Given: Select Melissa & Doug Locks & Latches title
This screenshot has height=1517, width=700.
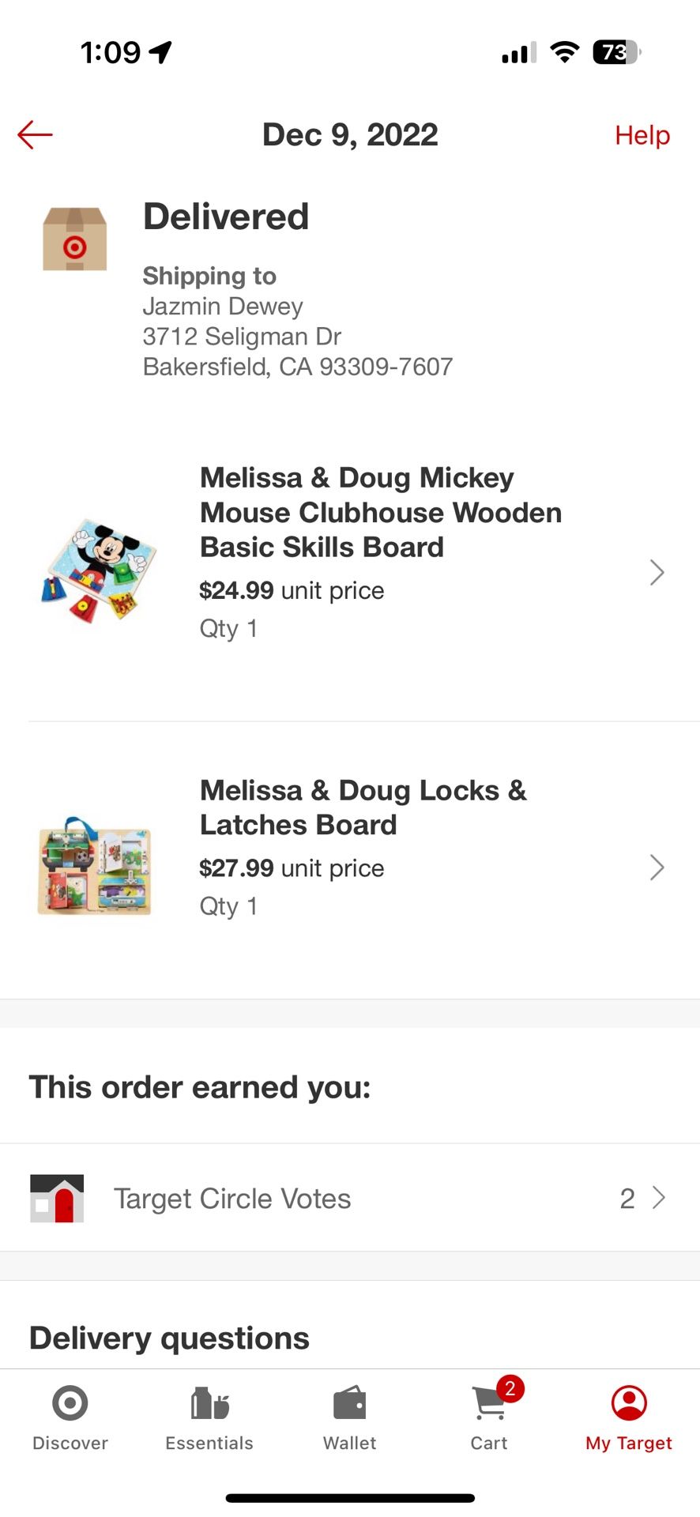Looking at the screenshot, I should pos(363,807).
